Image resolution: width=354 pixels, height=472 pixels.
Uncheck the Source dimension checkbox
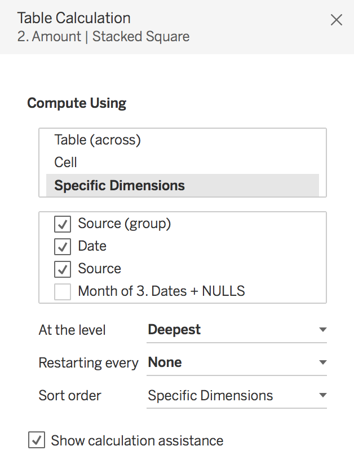(x=63, y=269)
